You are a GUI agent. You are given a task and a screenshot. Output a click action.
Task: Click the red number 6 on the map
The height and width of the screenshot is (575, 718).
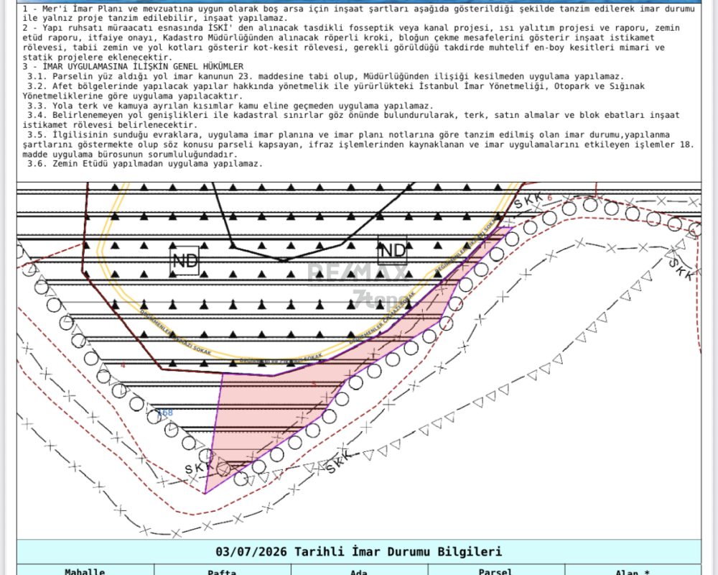coord(550,198)
